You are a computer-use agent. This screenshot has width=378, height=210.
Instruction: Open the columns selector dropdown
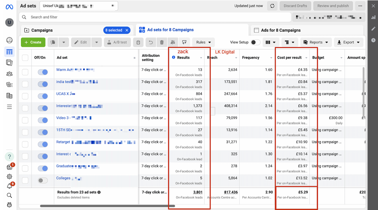point(271,42)
